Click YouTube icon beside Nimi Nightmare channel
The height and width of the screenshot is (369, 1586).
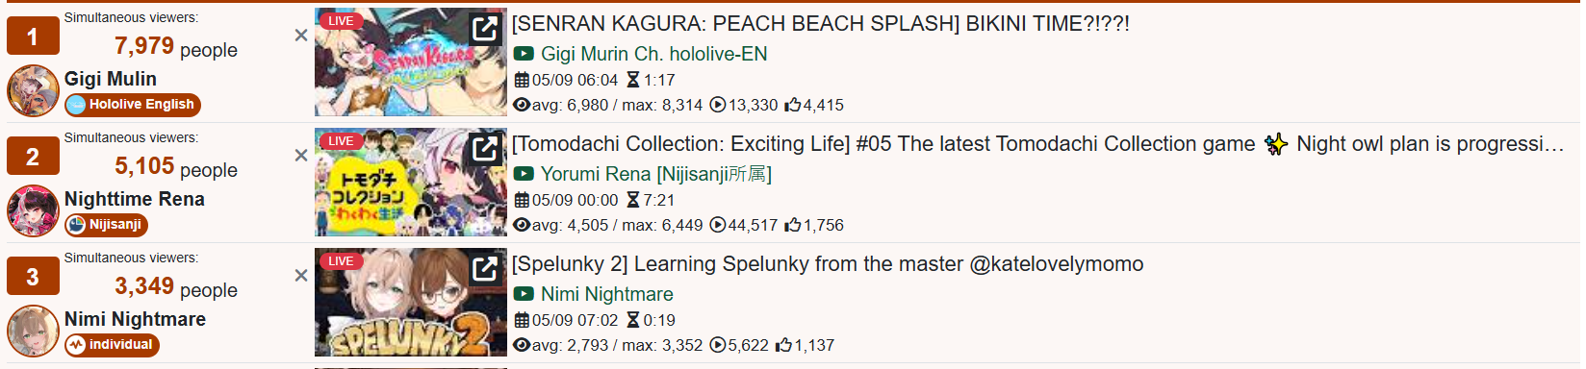(x=524, y=294)
